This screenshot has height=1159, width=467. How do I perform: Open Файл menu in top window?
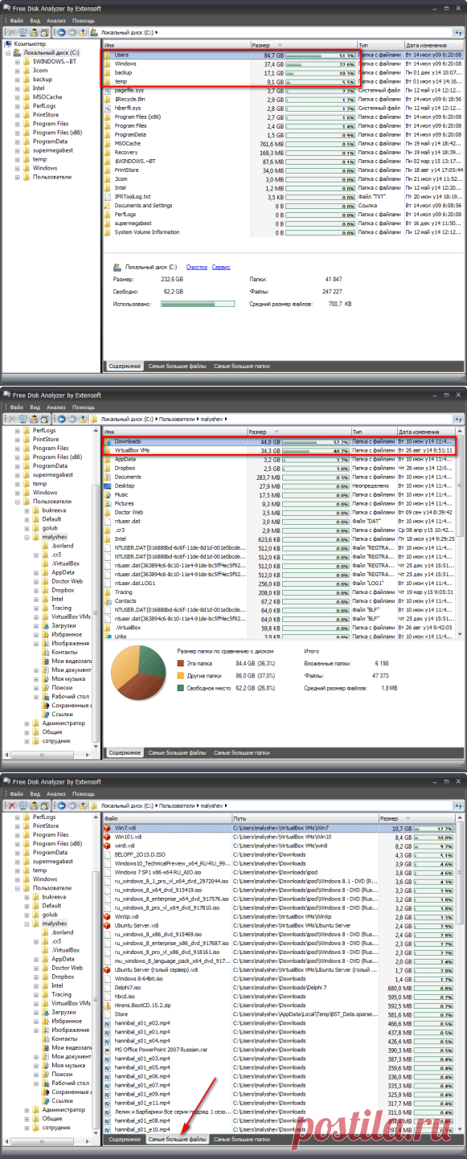coord(16,22)
